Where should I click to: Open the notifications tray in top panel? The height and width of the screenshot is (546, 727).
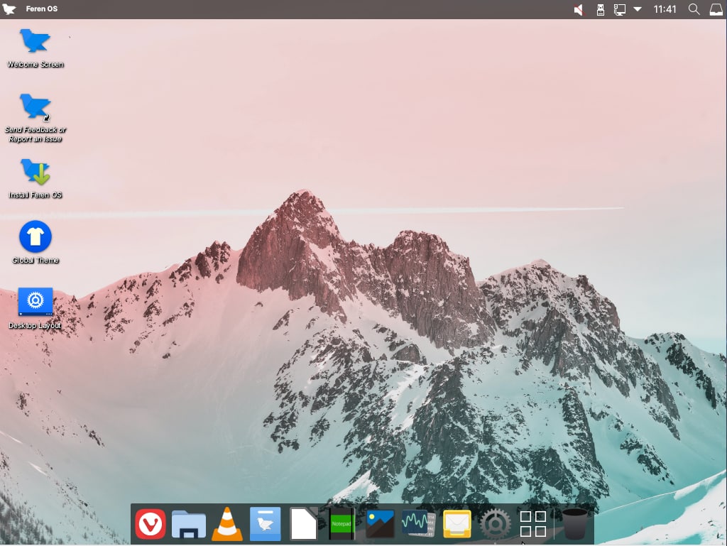tap(716, 9)
